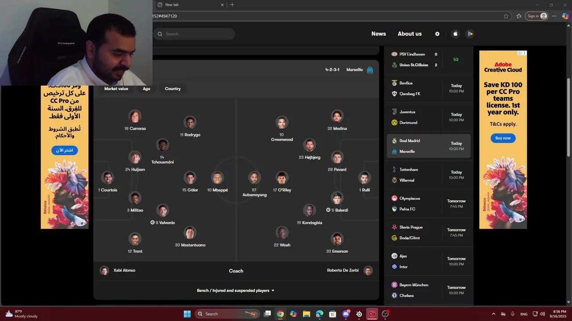Click ENG language indicator in tray
Image resolution: width=572 pixels, height=321 pixels.
(524, 314)
